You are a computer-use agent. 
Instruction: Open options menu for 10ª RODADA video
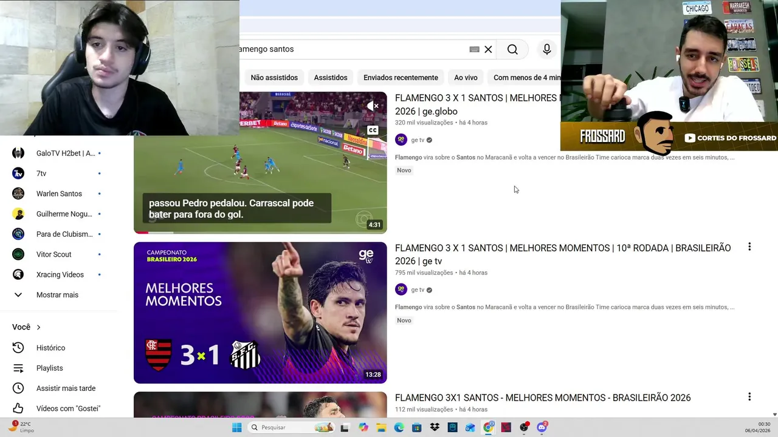click(749, 247)
